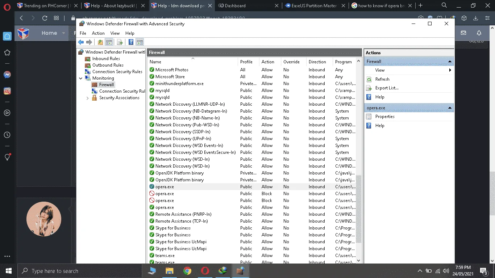This screenshot has height=278, width=495.
Task: Open Opera sidebar Instagram icon
Action: pos(7,91)
